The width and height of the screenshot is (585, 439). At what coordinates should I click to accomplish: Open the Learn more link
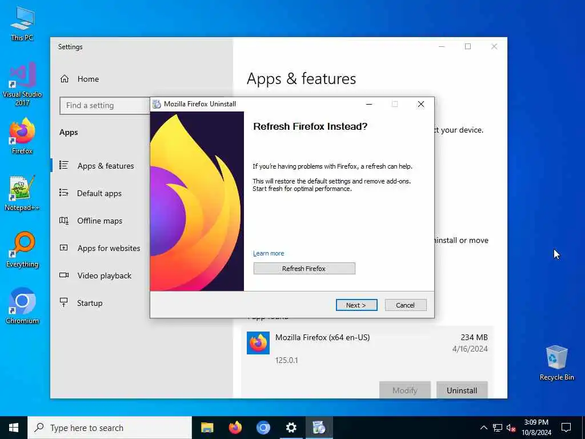(269, 253)
